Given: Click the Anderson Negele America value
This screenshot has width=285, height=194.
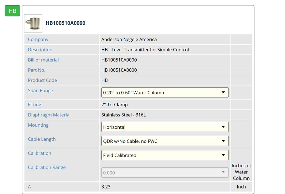Looking at the screenshot, I should pyautogui.click(x=129, y=39).
